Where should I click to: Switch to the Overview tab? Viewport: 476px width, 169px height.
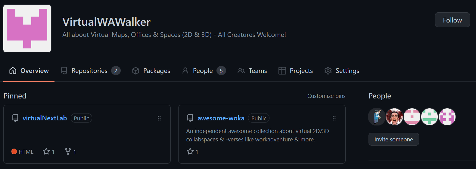(x=29, y=71)
